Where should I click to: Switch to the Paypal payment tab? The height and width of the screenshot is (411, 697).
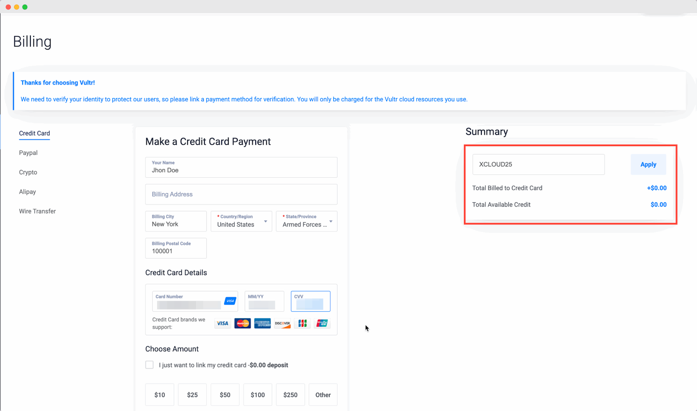[28, 153]
